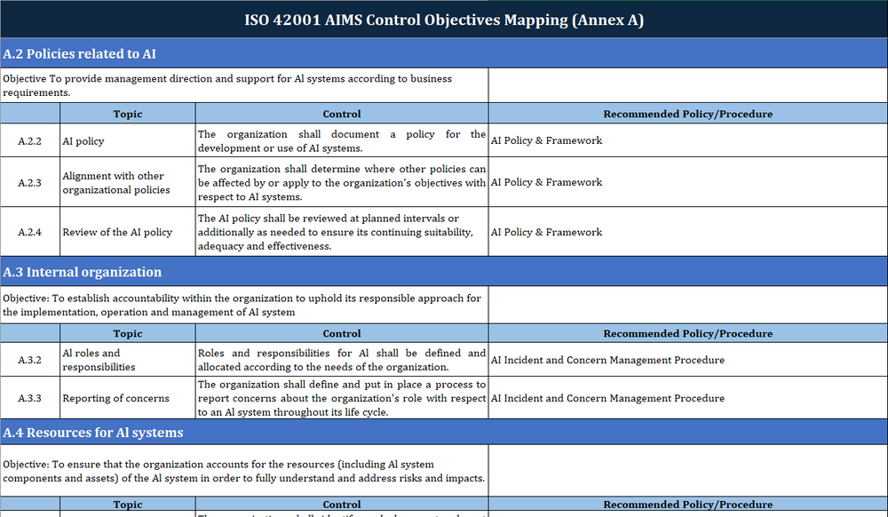Select the A.3 objective description cell
Screen dimensions: 888x517
[x=244, y=306]
